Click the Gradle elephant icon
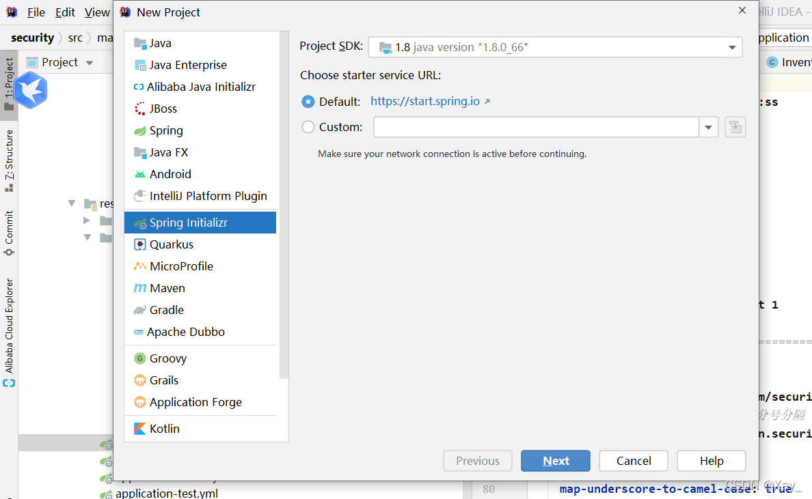Viewport: 812px width, 499px height. 140,311
